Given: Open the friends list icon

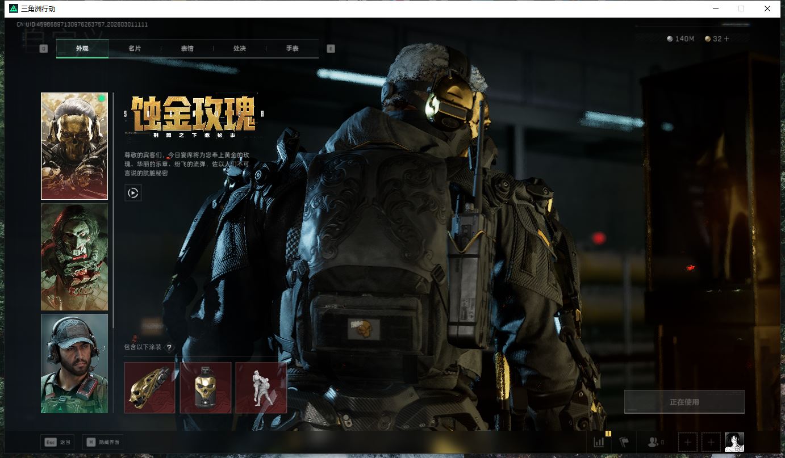Looking at the screenshot, I should coord(655,442).
